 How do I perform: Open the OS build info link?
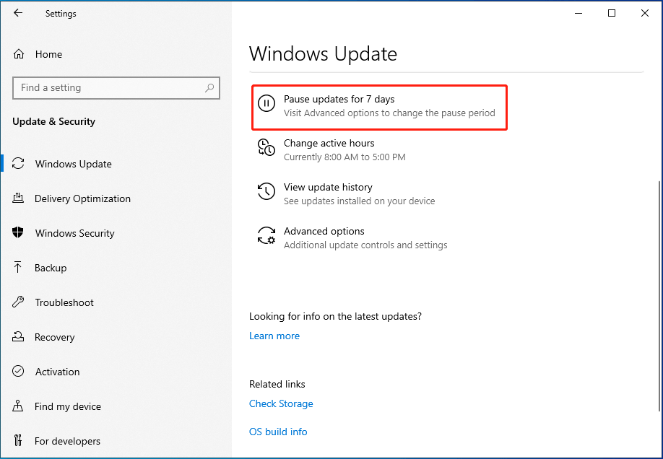[278, 432]
